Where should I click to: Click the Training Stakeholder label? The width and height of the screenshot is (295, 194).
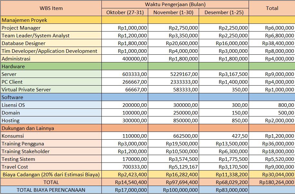coord(51,151)
